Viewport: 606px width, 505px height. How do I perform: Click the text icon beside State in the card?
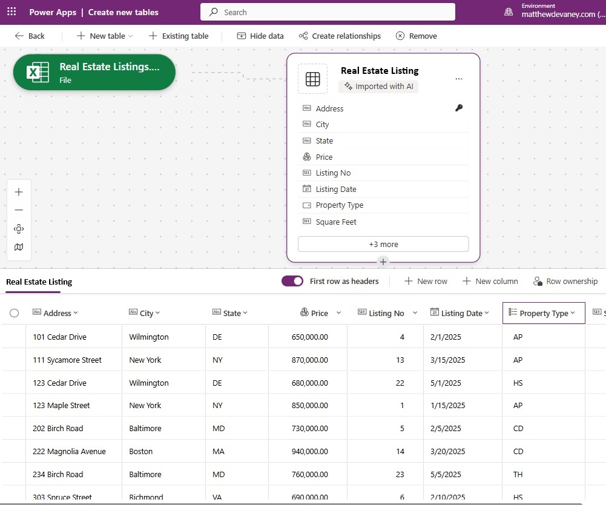point(307,140)
